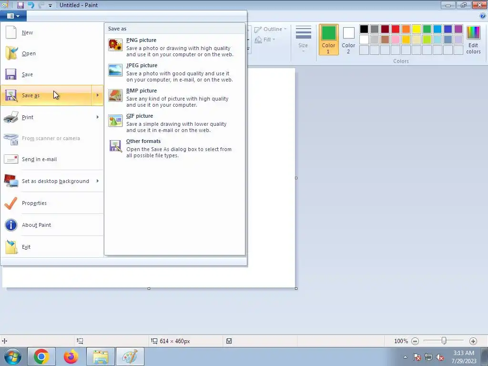The width and height of the screenshot is (488, 366).
Task: Click zoom in plus button
Action: point(473,341)
